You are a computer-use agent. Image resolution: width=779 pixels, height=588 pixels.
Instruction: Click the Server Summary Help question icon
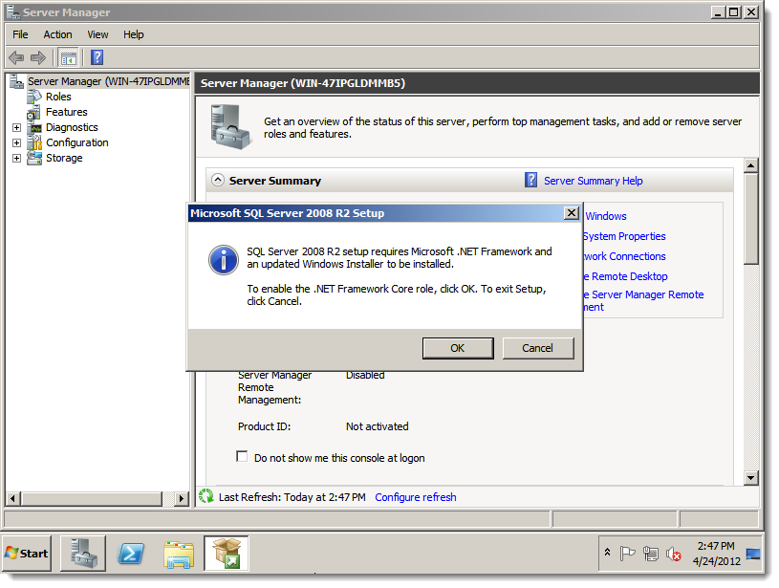tap(530, 180)
